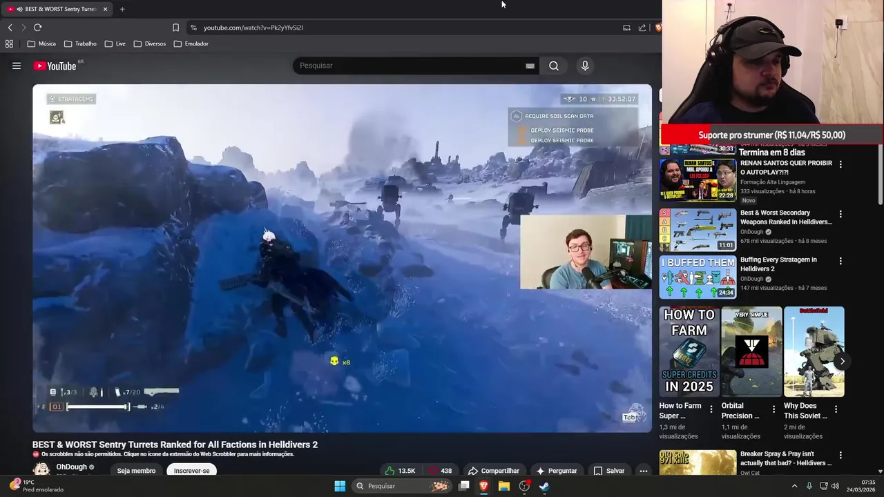Open Breaker Spray & Pray video title
The height and width of the screenshot is (497, 884).
pos(786,458)
